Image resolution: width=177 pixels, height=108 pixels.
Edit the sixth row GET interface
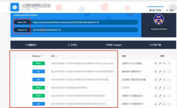click(x=160, y=104)
